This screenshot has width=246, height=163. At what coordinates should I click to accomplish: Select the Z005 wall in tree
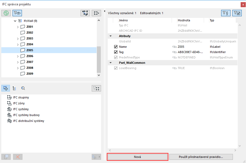click(49, 50)
